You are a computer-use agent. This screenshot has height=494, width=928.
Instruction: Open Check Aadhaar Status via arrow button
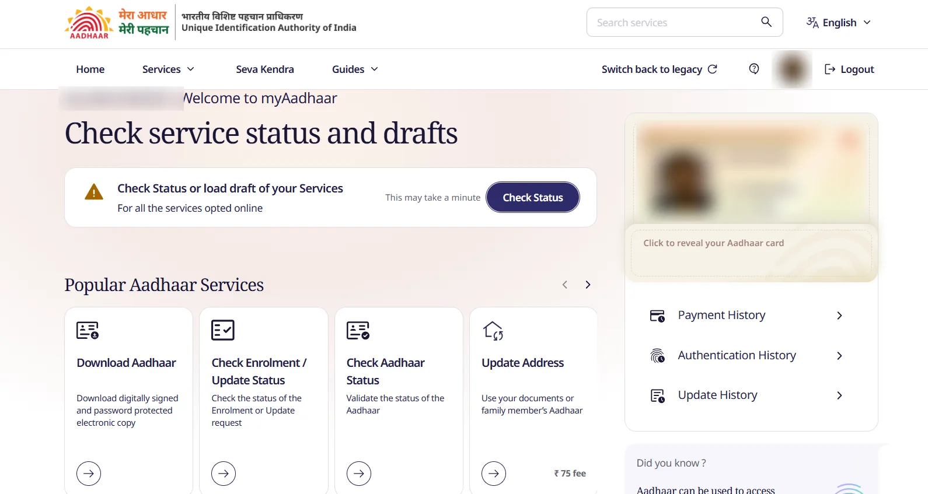pos(359,474)
